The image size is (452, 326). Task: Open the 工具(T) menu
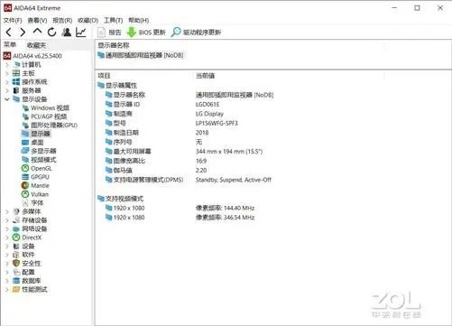(113, 20)
